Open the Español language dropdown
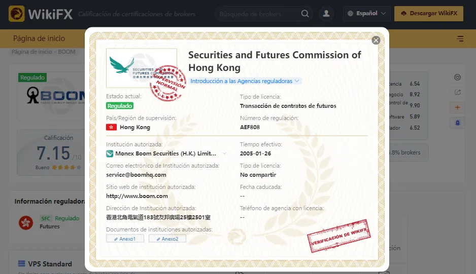Image resolution: width=476 pixels, height=274 pixels. coord(367,14)
